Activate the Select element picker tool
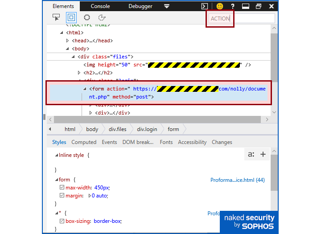 [56, 17]
